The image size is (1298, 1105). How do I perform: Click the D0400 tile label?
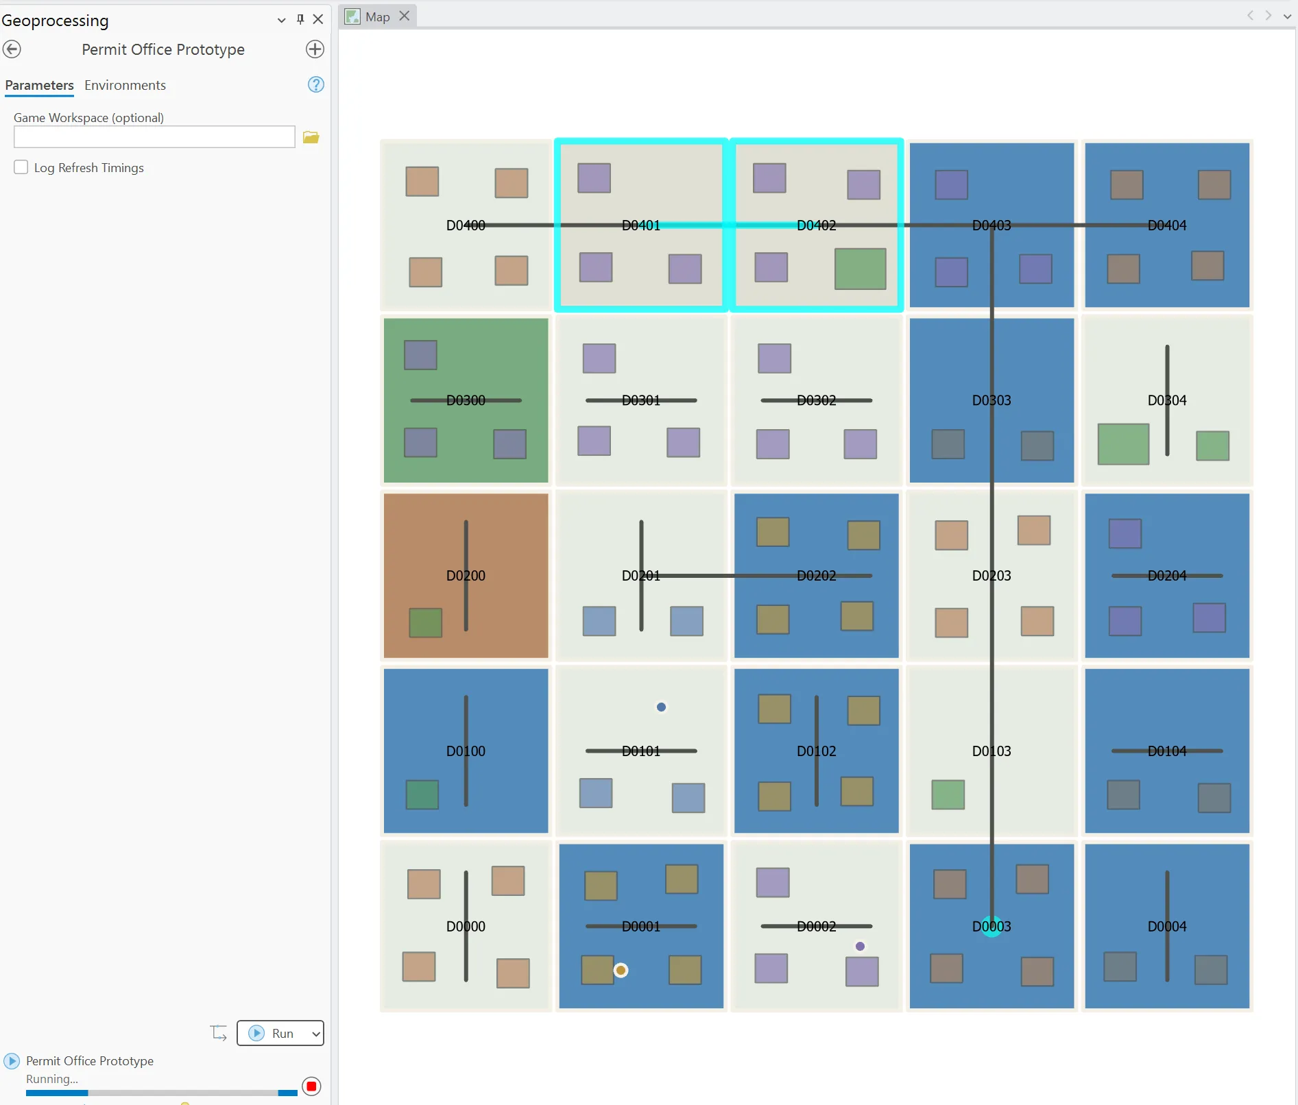pos(466,225)
